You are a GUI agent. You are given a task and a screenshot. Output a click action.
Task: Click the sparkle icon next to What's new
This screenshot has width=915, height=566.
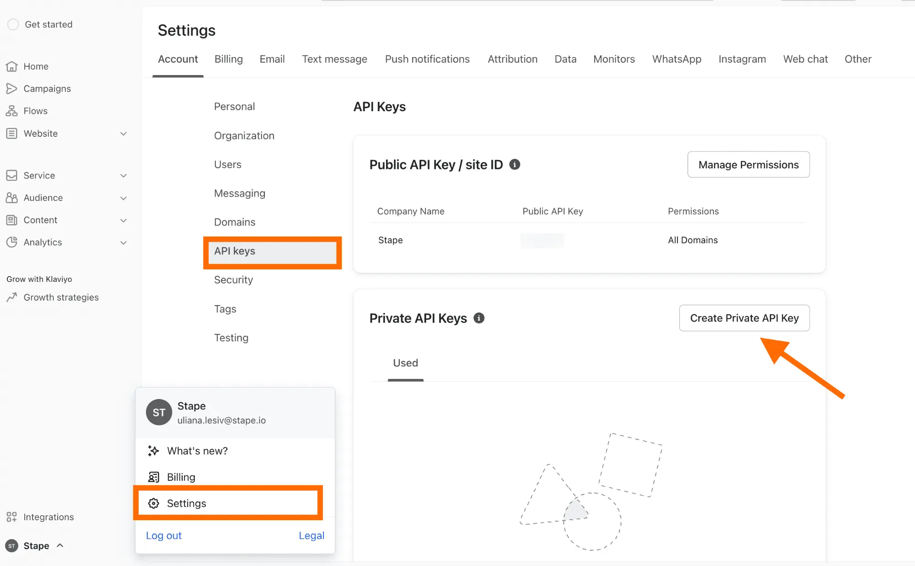pyautogui.click(x=153, y=451)
